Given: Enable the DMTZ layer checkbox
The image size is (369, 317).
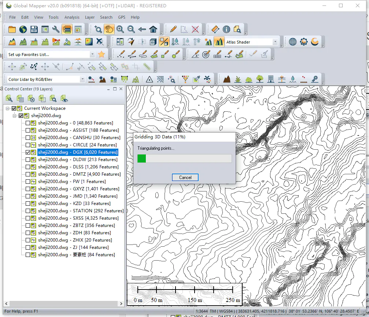Looking at the screenshot, I should [x=28, y=174].
